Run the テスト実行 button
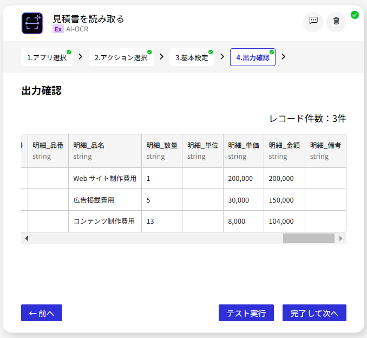367x338 pixels. pos(246,313)
